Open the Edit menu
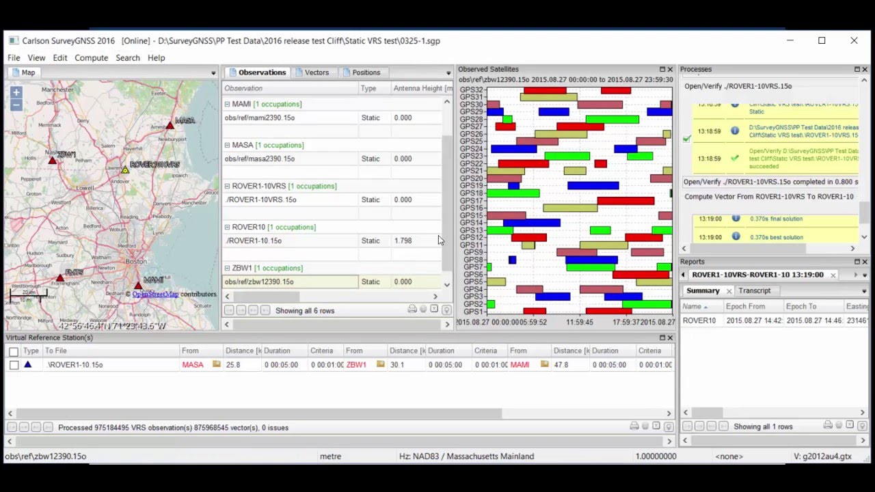 pyautogui.click(x=60, y=58)
